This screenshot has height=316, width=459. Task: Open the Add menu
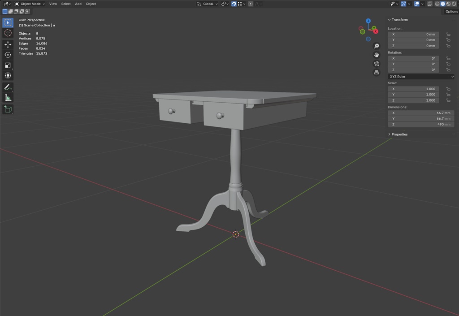[78, 4]
